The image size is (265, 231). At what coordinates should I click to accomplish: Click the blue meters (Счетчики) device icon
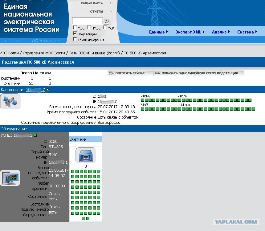(x=86, y=155)
